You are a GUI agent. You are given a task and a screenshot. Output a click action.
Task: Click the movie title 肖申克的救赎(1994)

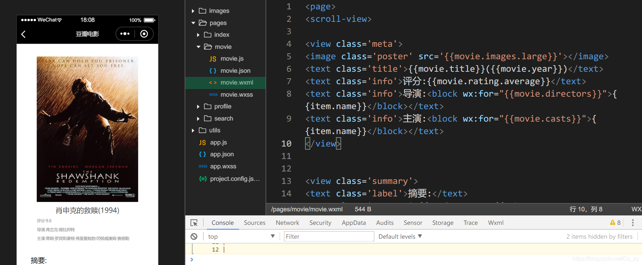87,210
